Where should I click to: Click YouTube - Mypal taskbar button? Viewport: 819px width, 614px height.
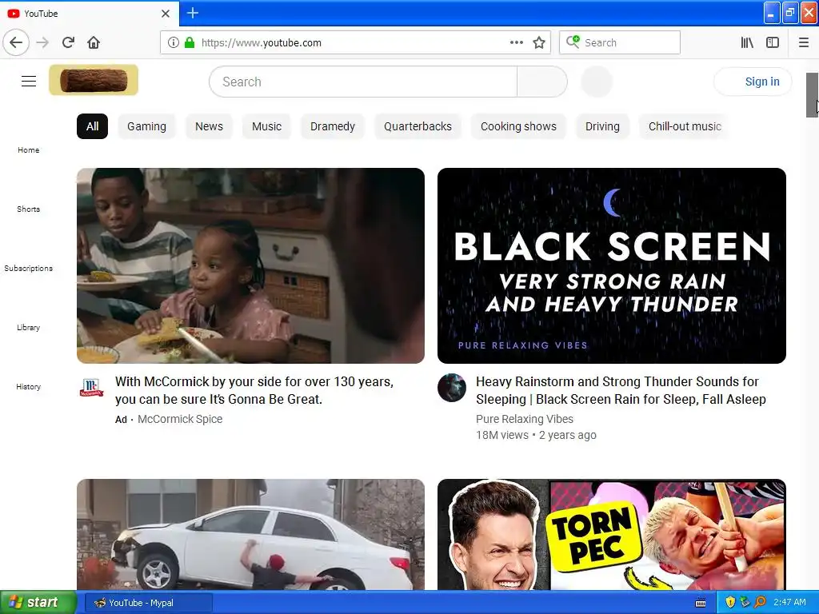point(148,603)
